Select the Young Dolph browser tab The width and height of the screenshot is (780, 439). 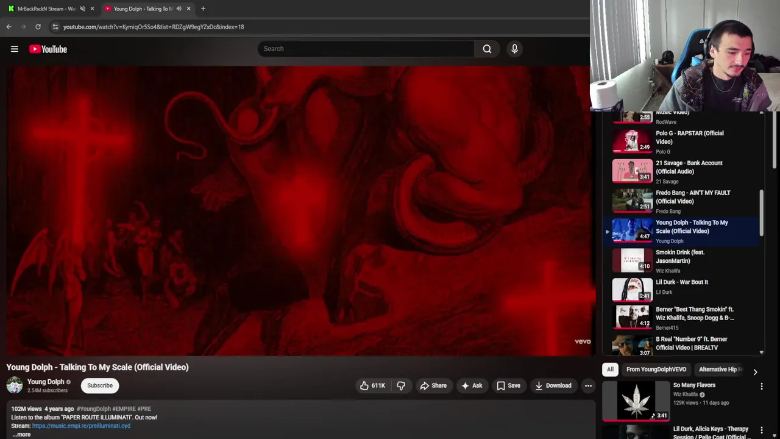143,9
